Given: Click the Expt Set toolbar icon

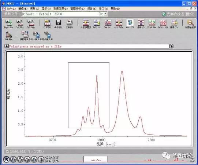Looking at the screenshot, I should pos(8,24).
